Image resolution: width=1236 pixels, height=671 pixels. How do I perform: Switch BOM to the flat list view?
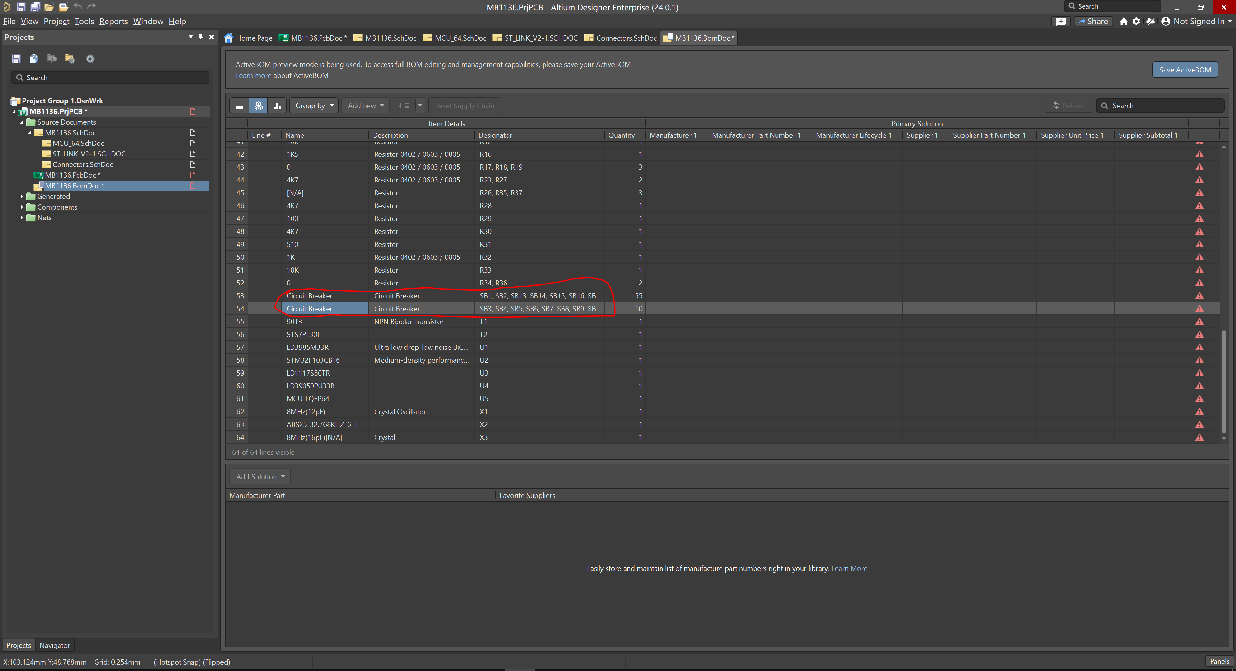239,106
